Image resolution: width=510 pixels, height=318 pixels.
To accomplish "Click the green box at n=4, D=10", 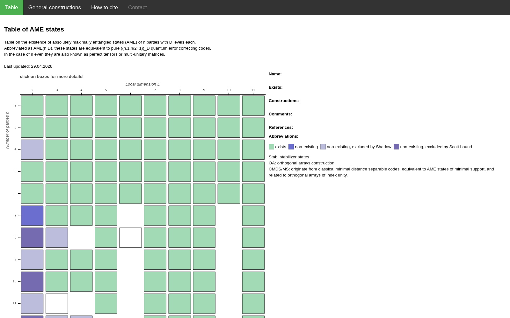I will tap(229, 149).
